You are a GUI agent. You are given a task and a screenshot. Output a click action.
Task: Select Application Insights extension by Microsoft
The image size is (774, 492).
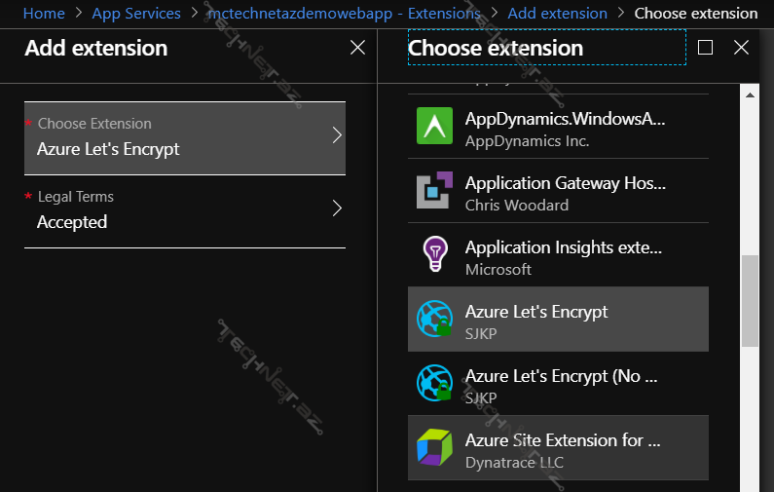pyautogui.click(x=565, y=257)
